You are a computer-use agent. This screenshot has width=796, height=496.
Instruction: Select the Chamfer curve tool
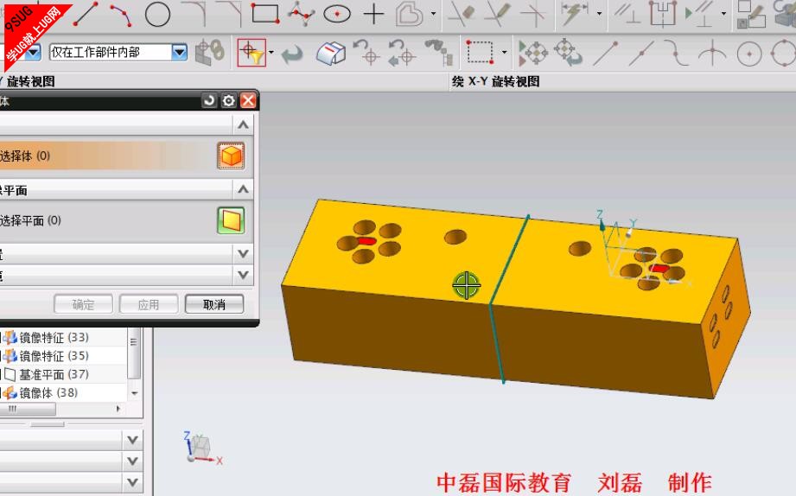point(229,14)
